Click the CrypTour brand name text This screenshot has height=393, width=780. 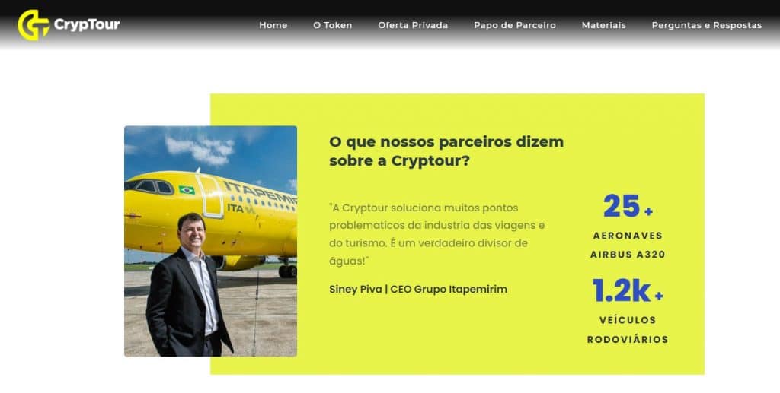click(87, 25)
